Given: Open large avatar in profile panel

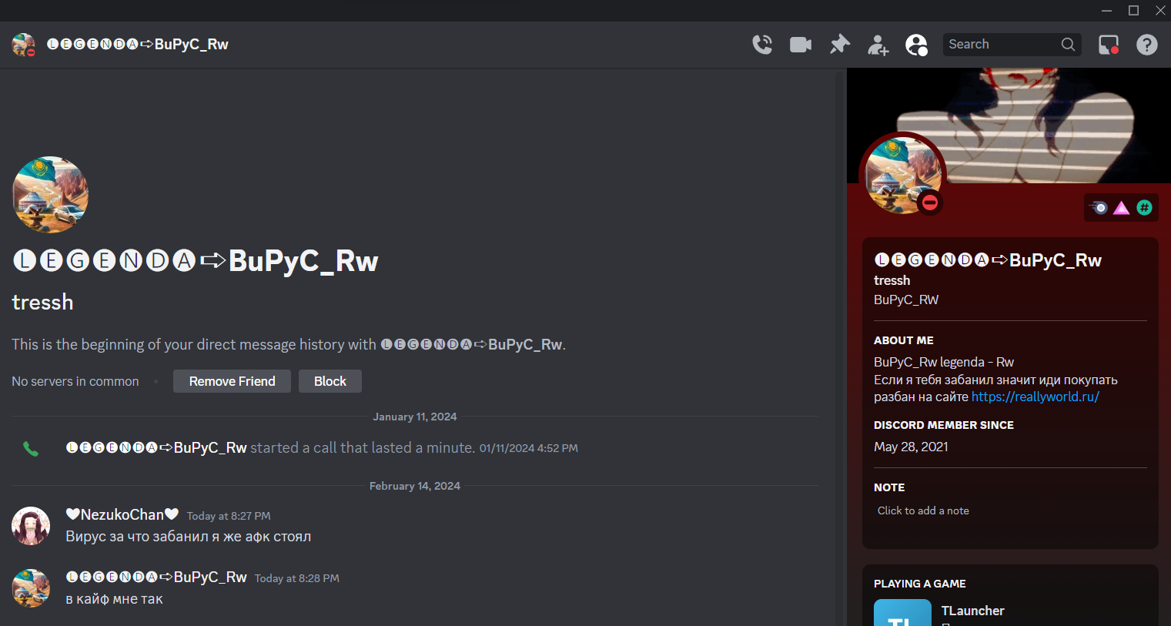Looking at the screenshot, I should pos(903,176).
